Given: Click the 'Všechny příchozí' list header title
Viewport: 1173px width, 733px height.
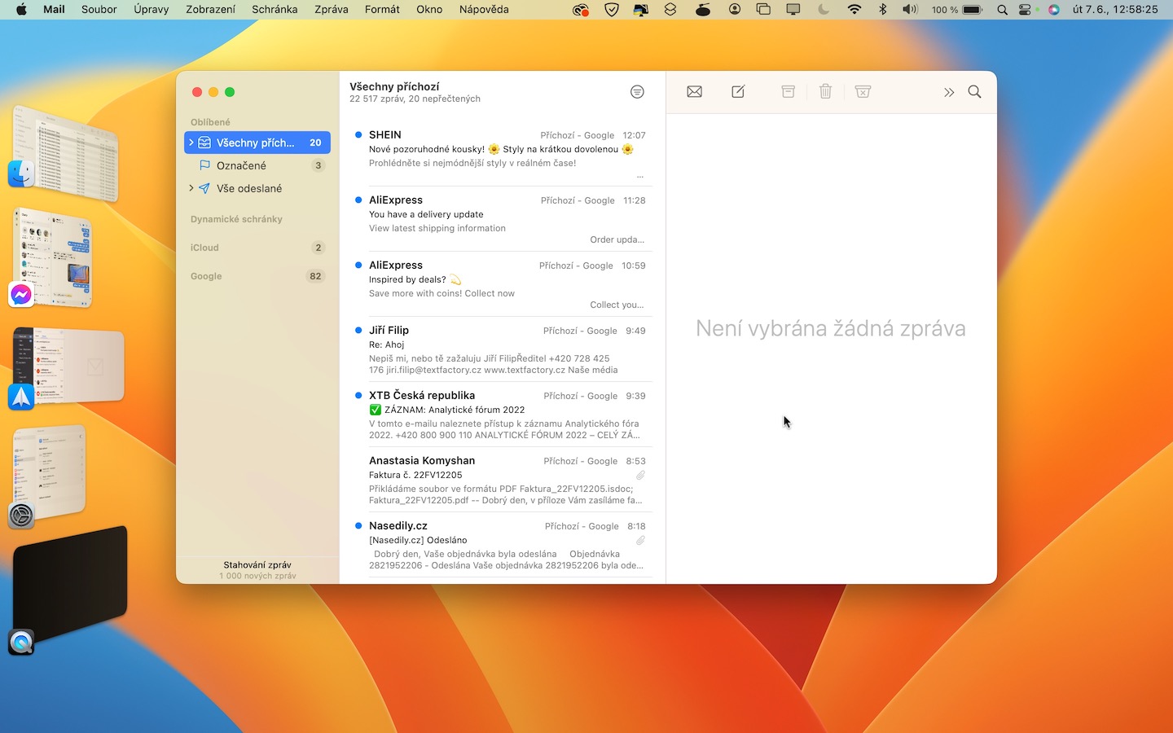Looking at the screenshot, I should tap(394, 86).
